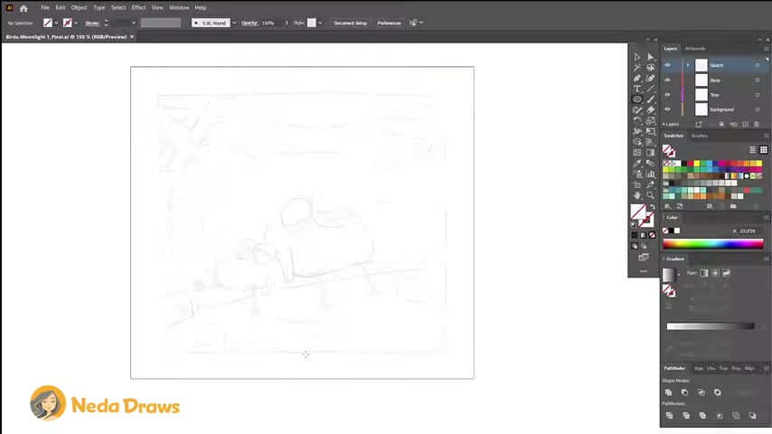Select the Line Segment tool
This screenshot has height=434, width=772.
click(x=650, y=89)
